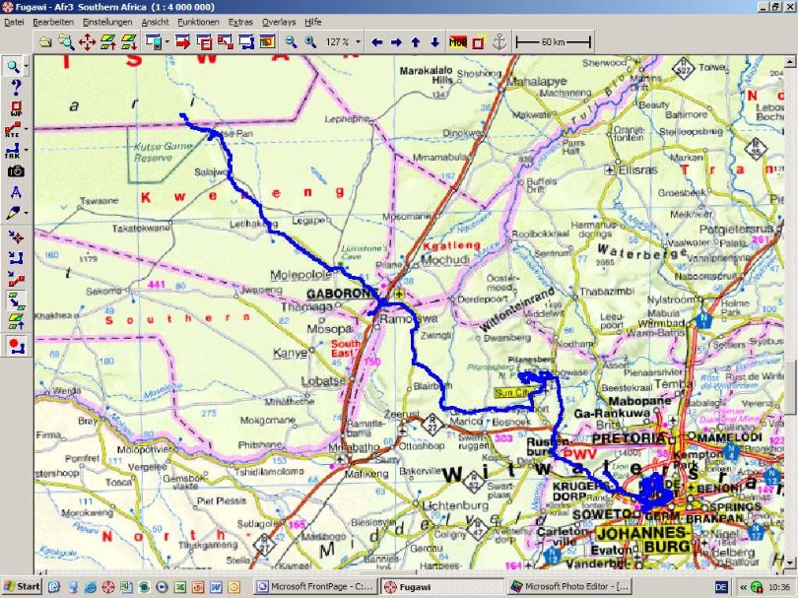Switch to Microsoft FrontPage taskbar button
Screen dimensions: 798x598
click(x=316, y=586)
